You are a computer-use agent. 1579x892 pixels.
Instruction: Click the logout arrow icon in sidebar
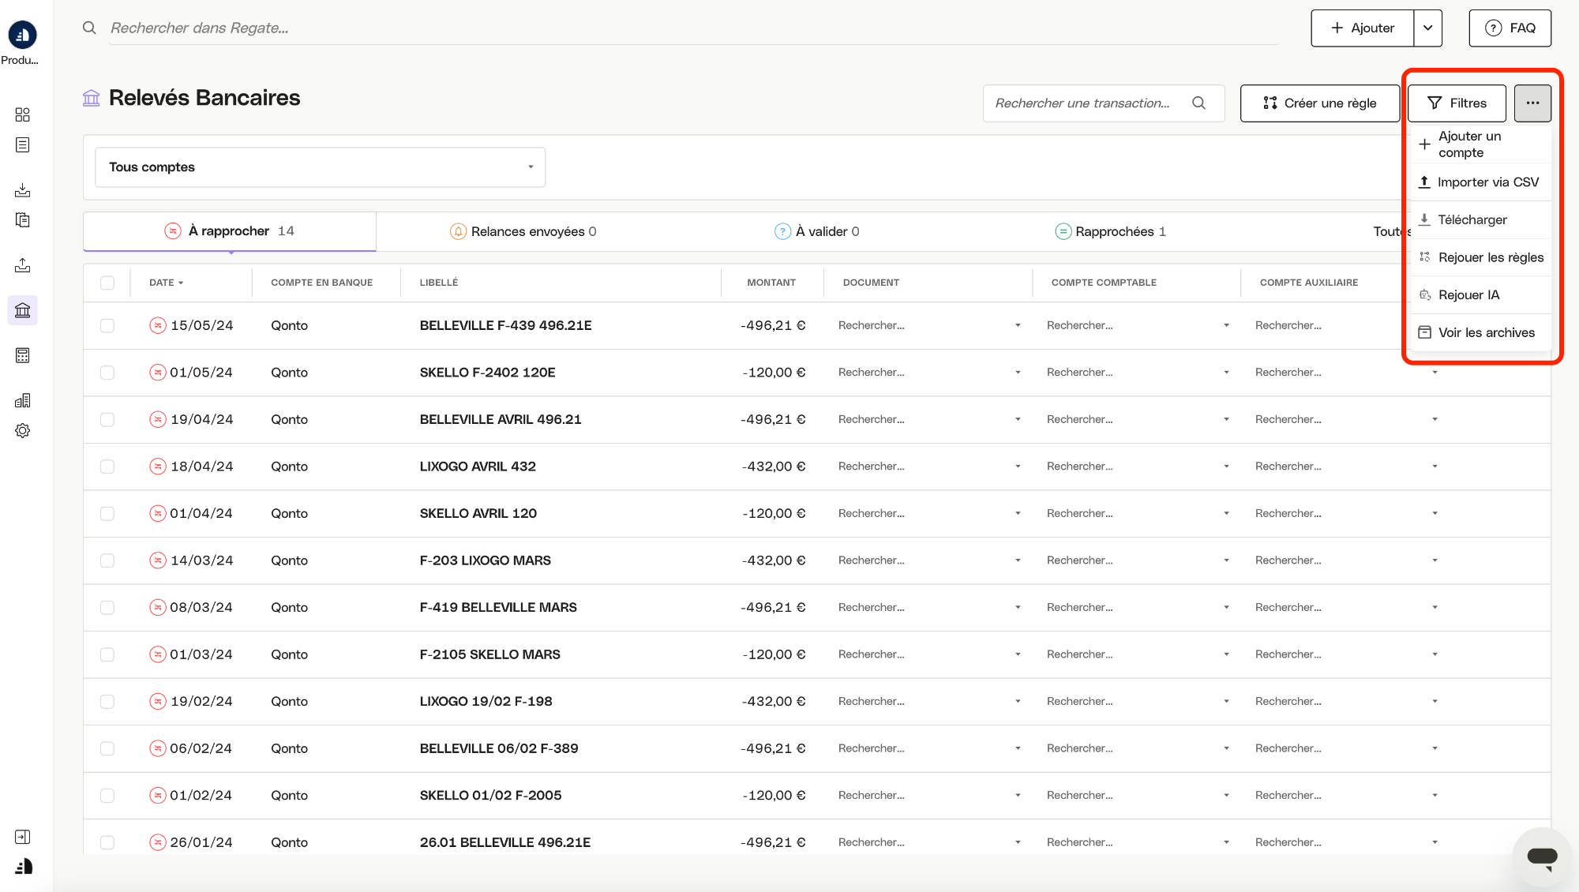point(22,837)
